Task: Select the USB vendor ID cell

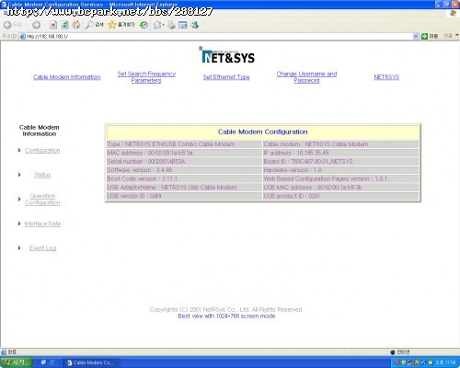Action: coord(184,196)
